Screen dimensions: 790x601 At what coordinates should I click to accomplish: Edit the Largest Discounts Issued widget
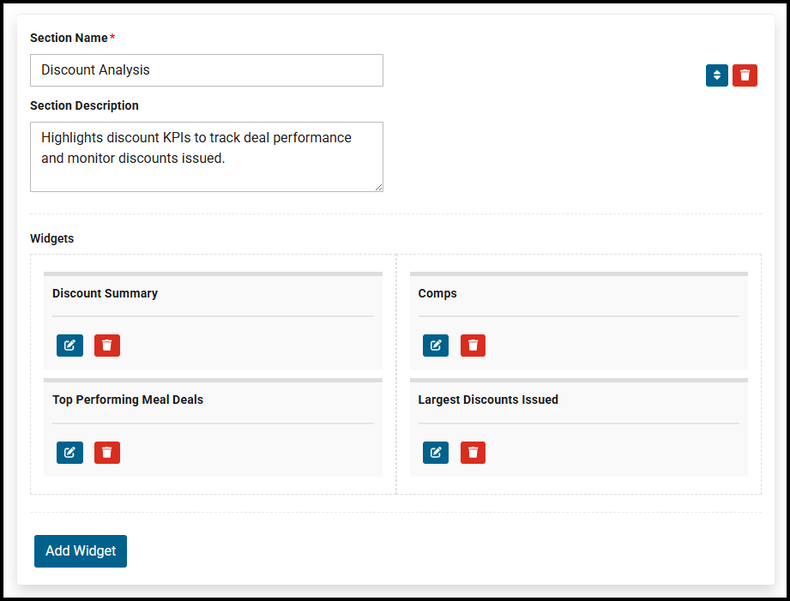[435, 453]
